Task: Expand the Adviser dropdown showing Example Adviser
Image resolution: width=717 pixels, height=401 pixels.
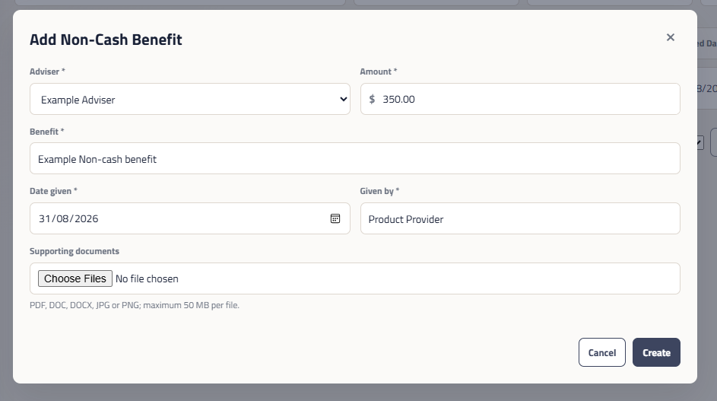Action: [x=190, y=99]
